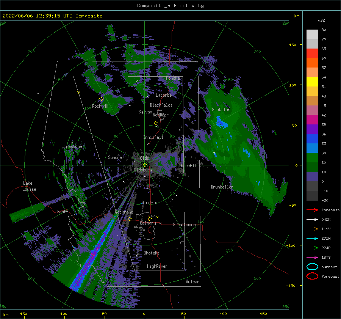The image size is (341, 319).
Task: Click the magenta 18TS arrow icon
Action: click(x=312, y=258)
